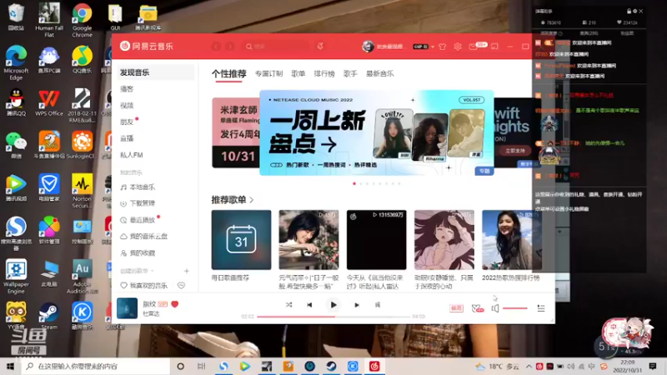Open the 一周上新盘点 banner
The width and height of the screenshot is (667, 375).
tap(377, 132)
